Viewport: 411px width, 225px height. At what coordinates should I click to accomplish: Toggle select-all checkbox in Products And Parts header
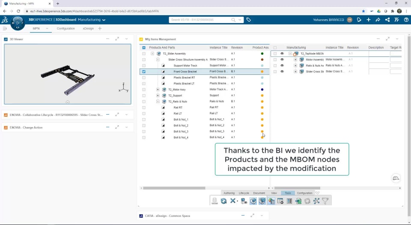pos(144,47)
